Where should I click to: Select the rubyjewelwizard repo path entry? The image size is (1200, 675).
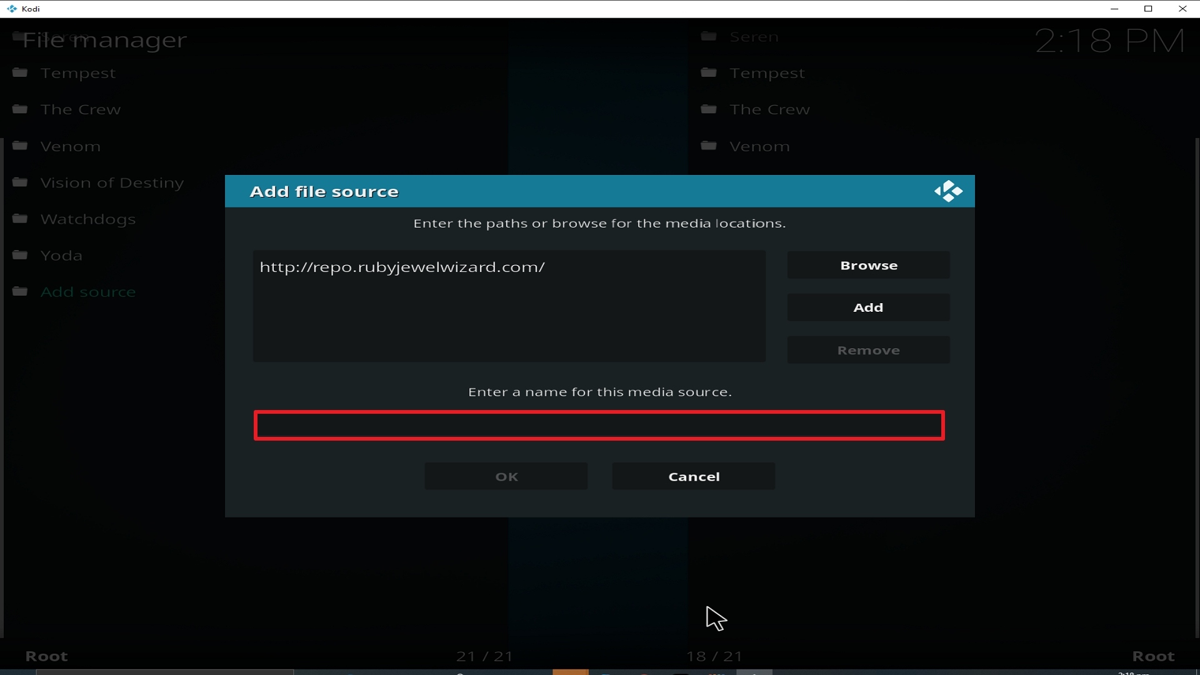coord(402,267)
